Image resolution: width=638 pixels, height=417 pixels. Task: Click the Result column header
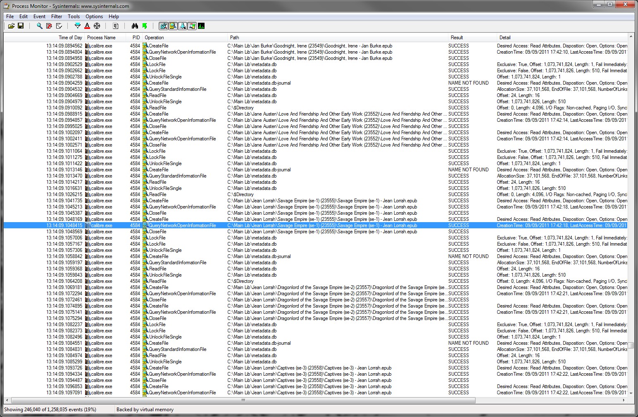(472, 38)
